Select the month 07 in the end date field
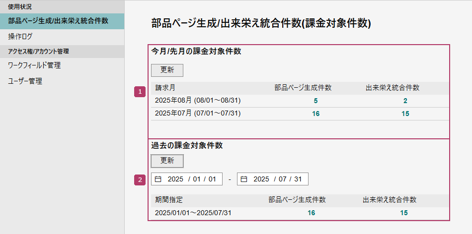The height and width of the screenshot is (234, 472). 282,179
